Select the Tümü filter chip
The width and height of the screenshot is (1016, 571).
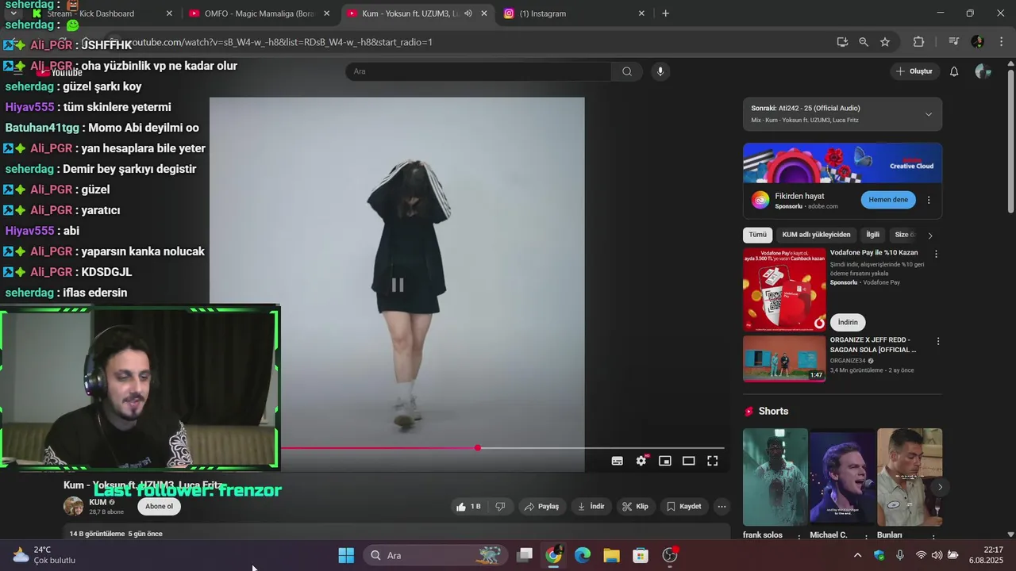coord(758,235)
